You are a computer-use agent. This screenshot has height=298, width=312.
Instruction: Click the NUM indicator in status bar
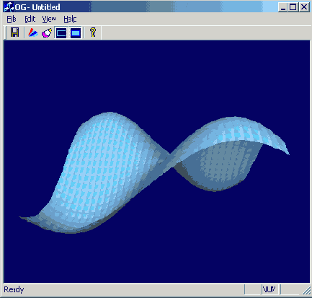[x=269, y=289]
